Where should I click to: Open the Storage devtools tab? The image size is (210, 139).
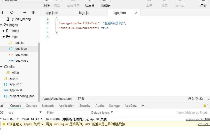point(114,106)
